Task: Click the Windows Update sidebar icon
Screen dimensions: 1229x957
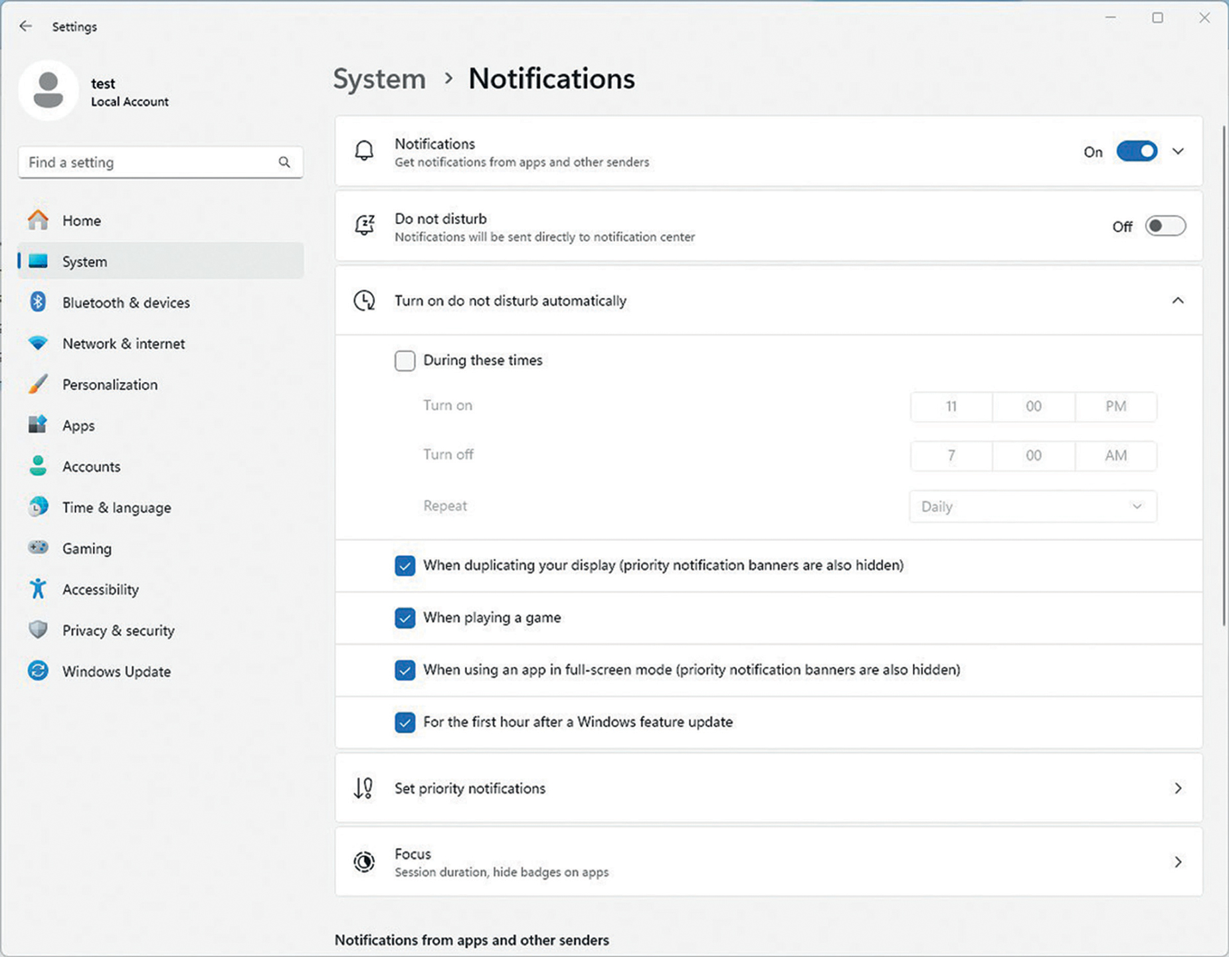Action: coord(38,671)
